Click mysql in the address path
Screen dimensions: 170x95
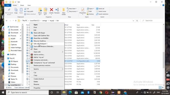click(x=52, y=21)
